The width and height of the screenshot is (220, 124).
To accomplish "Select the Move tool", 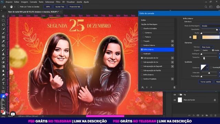I will tap(3, 16).
